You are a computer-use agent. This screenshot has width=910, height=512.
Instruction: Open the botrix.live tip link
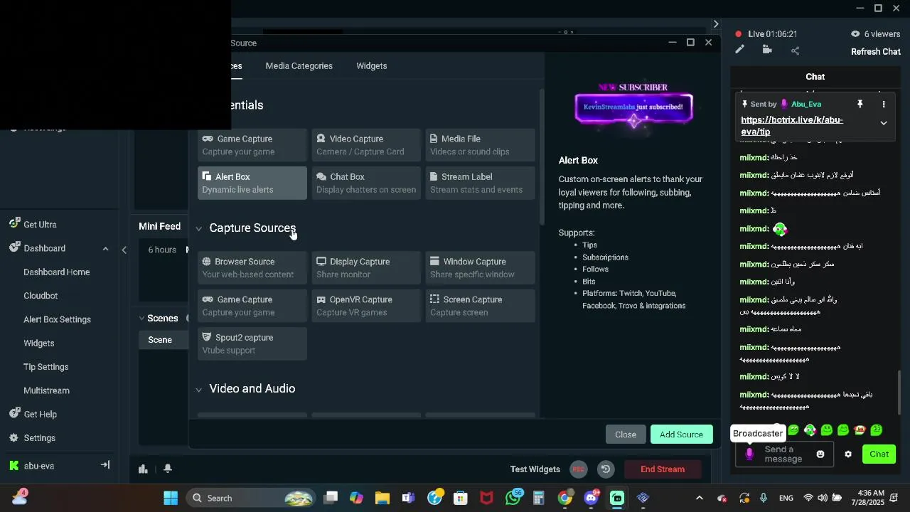(792, 126)
